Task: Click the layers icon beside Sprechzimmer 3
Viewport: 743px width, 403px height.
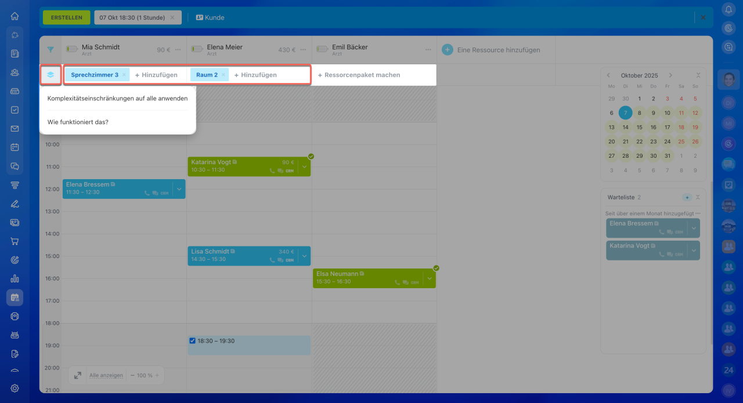Action: (51, 75)
